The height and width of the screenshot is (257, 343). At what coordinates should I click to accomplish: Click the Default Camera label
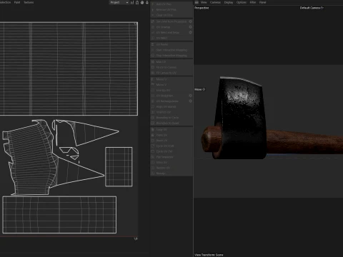point(312,8)
